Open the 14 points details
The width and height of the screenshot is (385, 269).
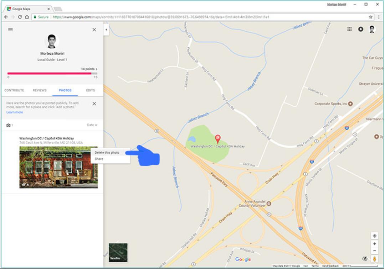click(89, 69)
